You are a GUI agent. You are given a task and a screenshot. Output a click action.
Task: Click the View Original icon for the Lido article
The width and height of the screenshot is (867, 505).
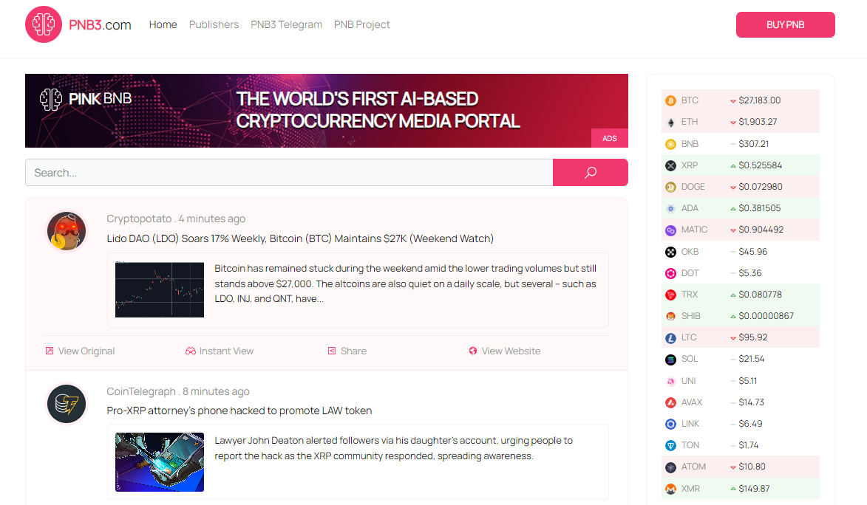(50, 351)
